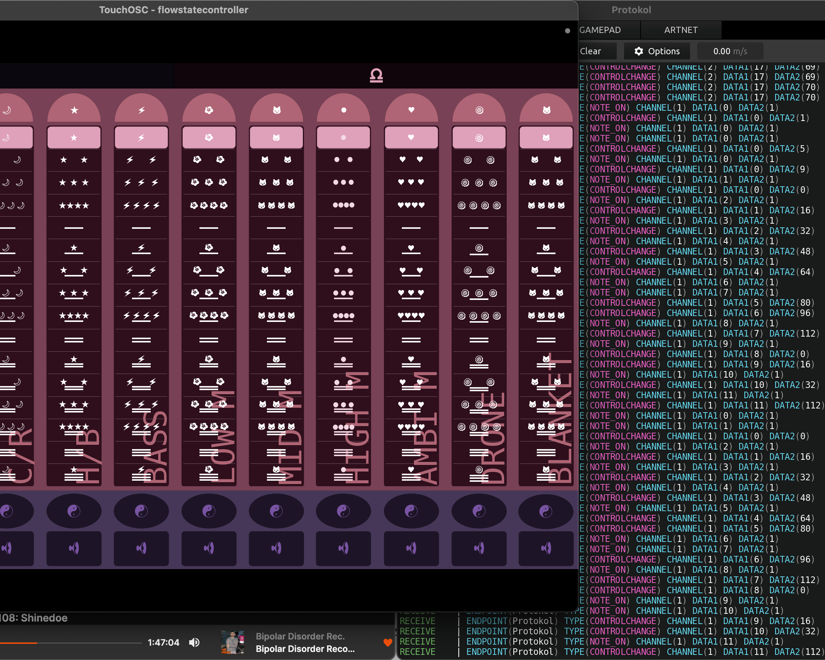Select the star icon above the H/B column
Image resolution: width=825 pixels, height=660 pixels.
74,110
